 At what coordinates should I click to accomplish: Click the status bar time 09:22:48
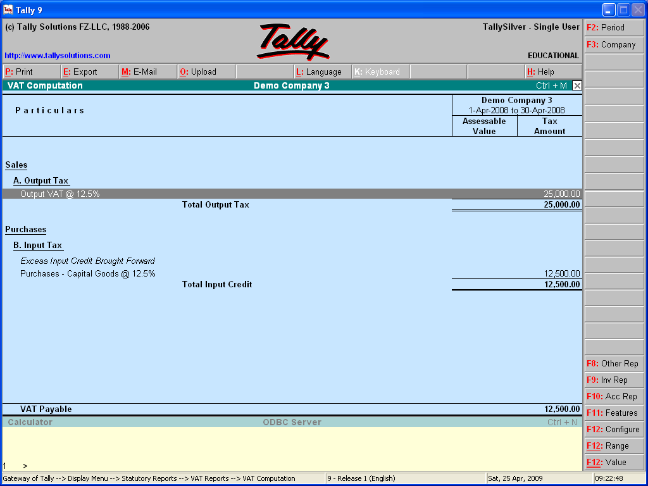609,478
